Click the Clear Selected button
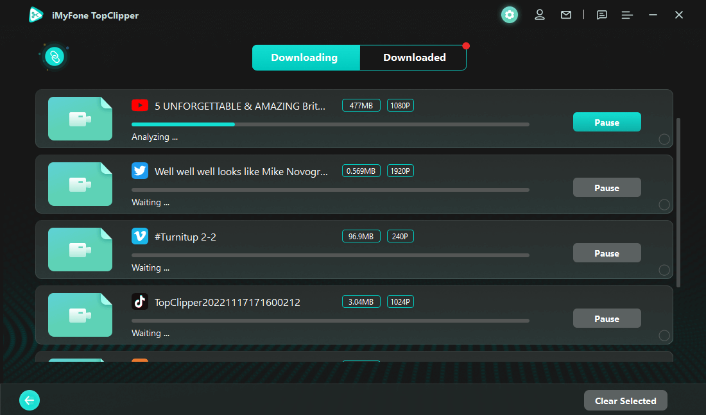 (625, 401)
